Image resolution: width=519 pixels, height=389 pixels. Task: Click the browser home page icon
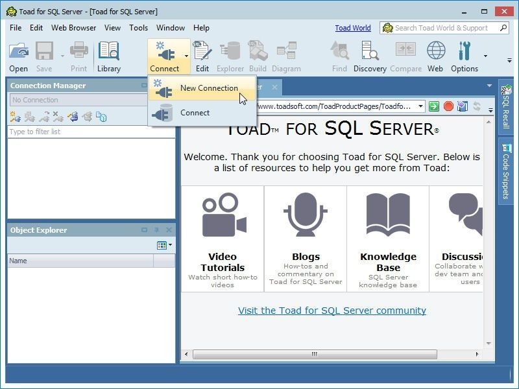463,106
